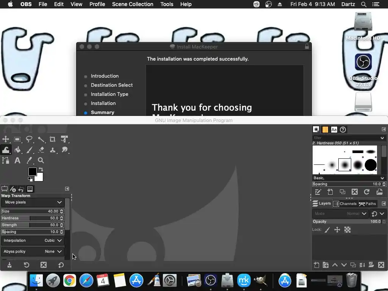This screenshot has height=291, width=388.
Task: Select the large solid black round brush
Action: tap(371, 165)
